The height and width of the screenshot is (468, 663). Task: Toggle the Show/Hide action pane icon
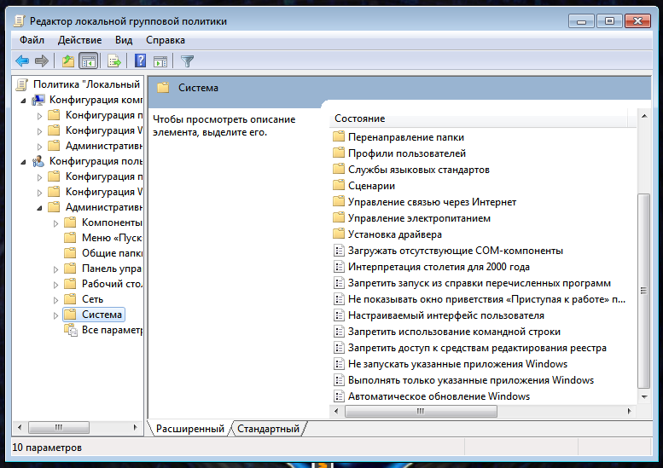pyautogui.click(x=160, y=61)
